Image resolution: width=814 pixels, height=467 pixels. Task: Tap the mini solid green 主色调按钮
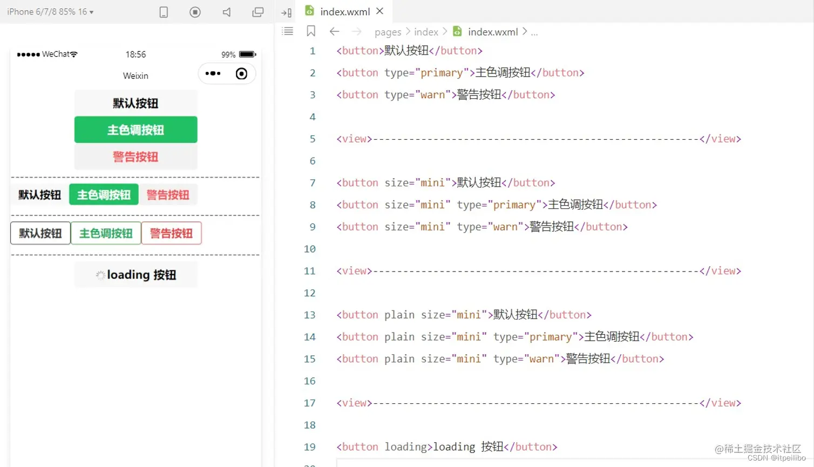pos(104,195)
